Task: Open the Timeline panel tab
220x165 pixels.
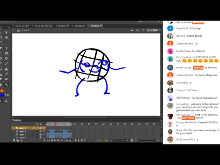Action: click(16, 120)
